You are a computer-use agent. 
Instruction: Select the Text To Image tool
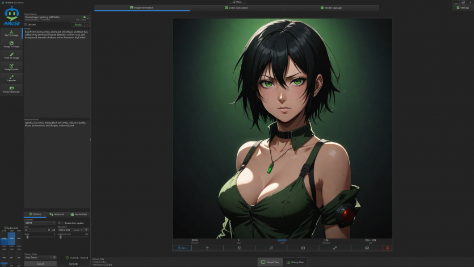pos(11,32)
